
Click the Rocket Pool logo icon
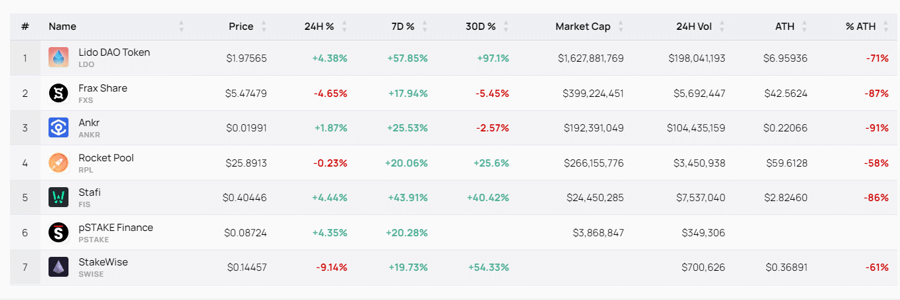[58, 163]
